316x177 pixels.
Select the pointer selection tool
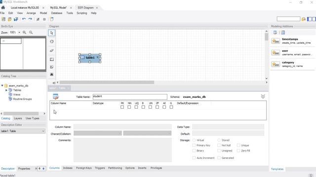pyautogui.click(x=52, y=33)
